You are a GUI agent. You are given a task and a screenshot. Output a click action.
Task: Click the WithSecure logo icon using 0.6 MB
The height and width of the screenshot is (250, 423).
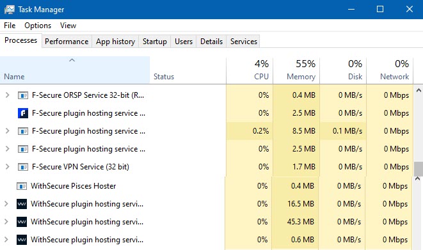22,240
